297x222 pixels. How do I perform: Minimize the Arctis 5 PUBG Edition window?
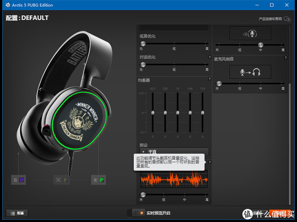(x=257, y=5)
